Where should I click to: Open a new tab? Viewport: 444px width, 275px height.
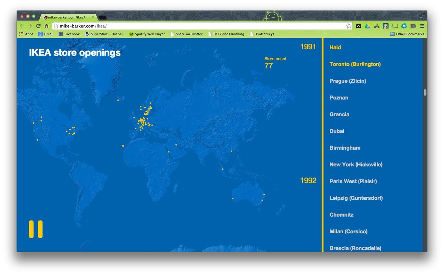102,17
